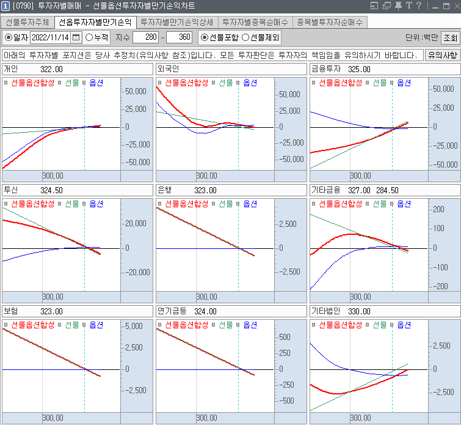Click the font size T icon

coord(408,6)
